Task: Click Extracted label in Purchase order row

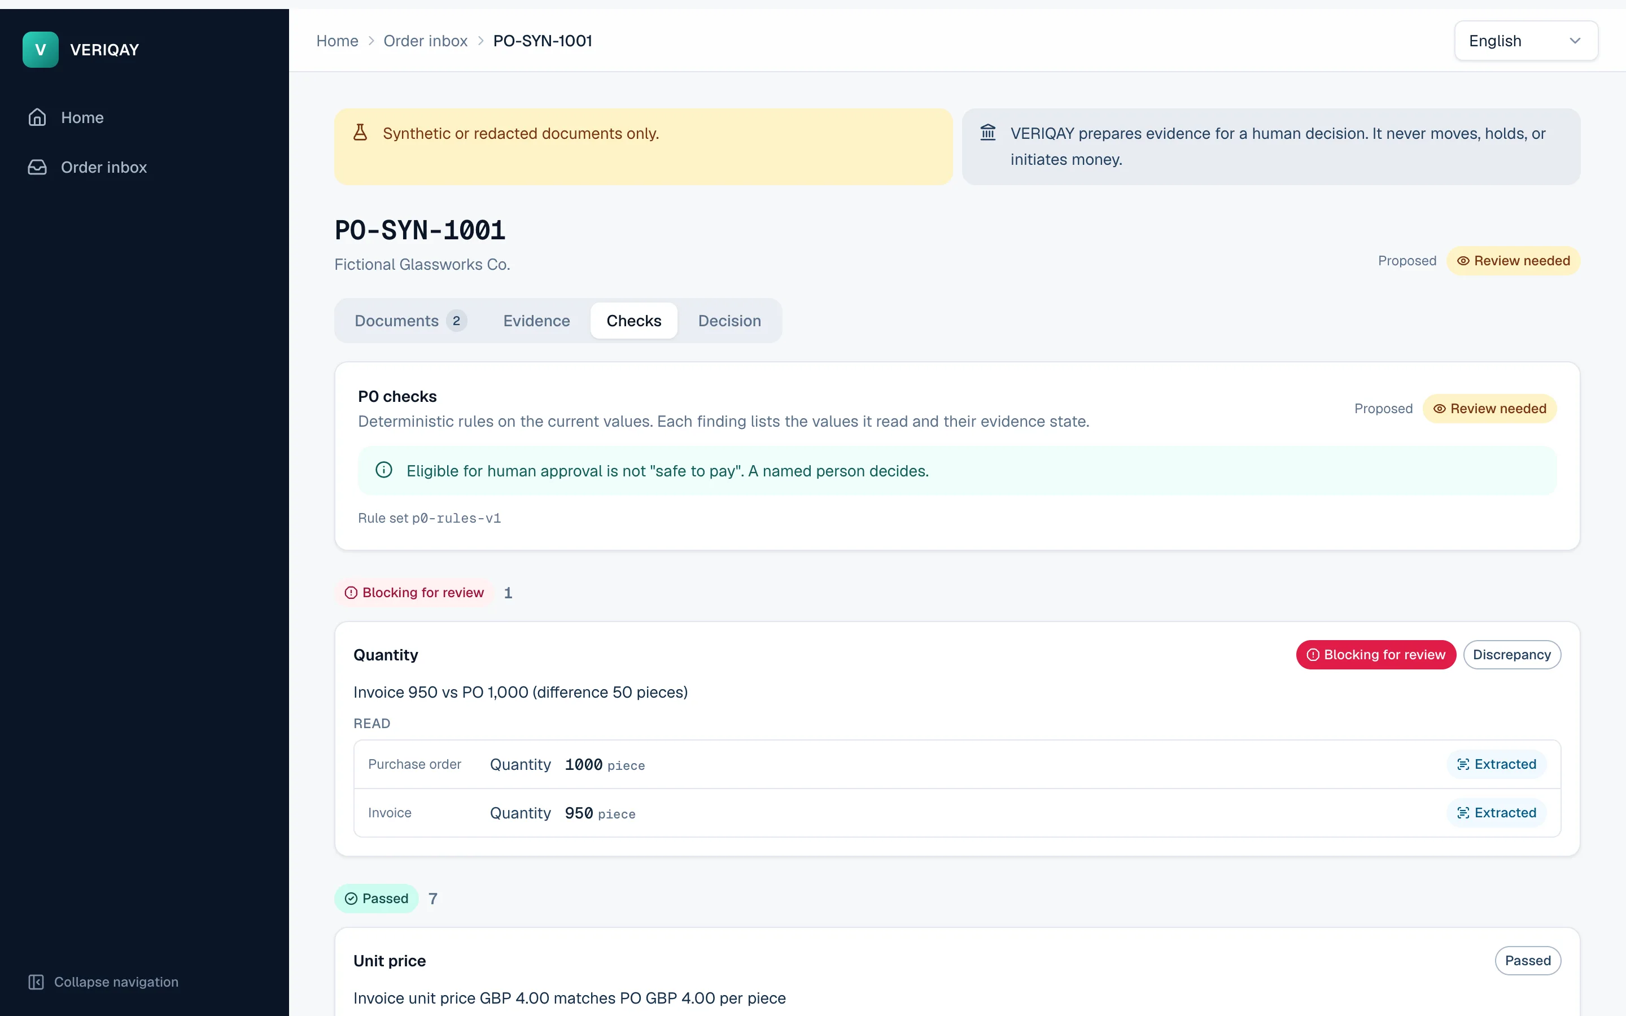Action: tap(1505, 764)
